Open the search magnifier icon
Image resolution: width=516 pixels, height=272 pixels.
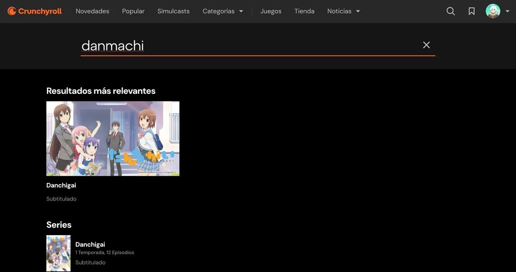(450, 11)
